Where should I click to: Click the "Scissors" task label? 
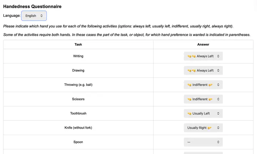click(x=78, y=99)
